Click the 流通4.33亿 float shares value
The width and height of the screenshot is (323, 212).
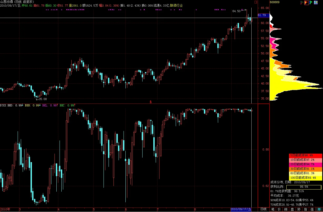pyautogui.click(x=161, y=6)
